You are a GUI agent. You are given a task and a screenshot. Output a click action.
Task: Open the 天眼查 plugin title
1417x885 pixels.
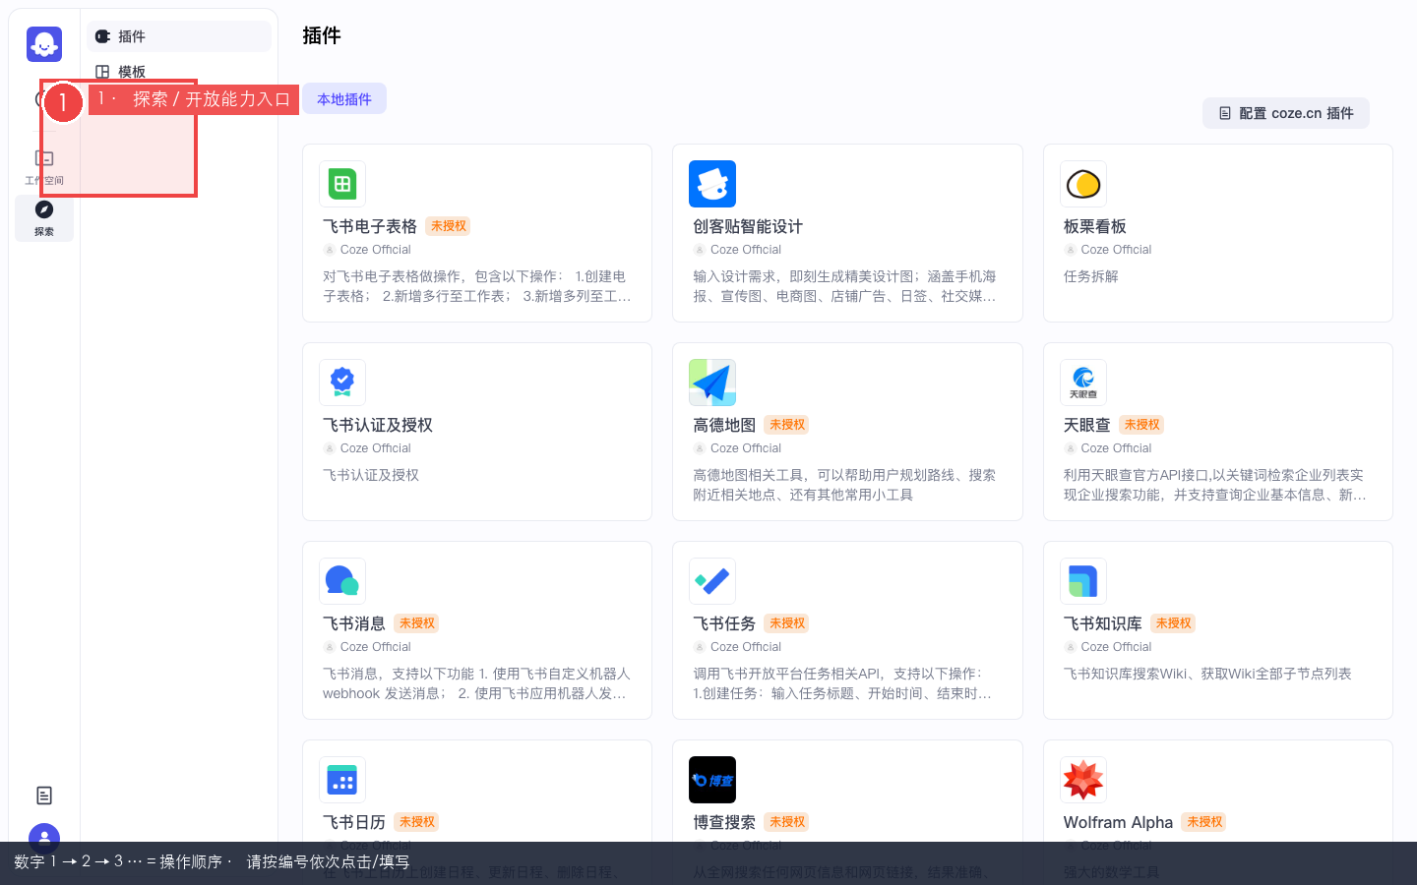pos(1087,425)
